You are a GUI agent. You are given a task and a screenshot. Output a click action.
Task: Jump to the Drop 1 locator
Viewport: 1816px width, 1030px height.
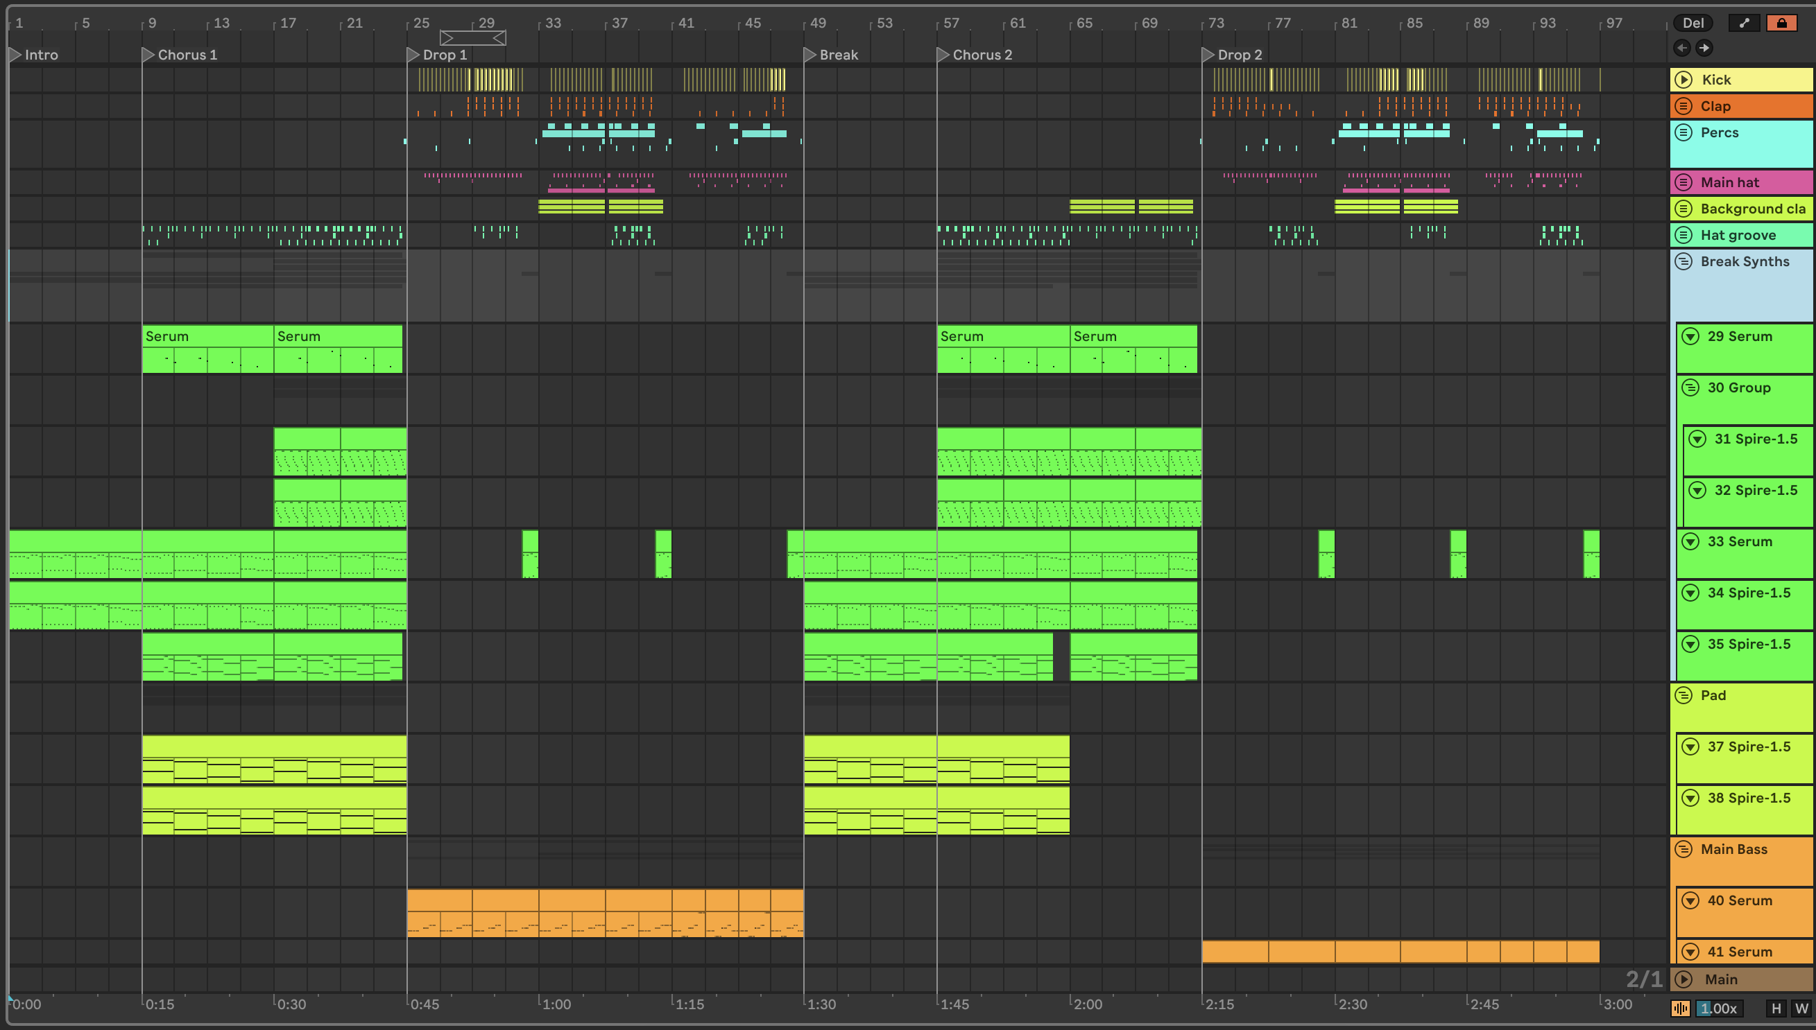(413, 55)
